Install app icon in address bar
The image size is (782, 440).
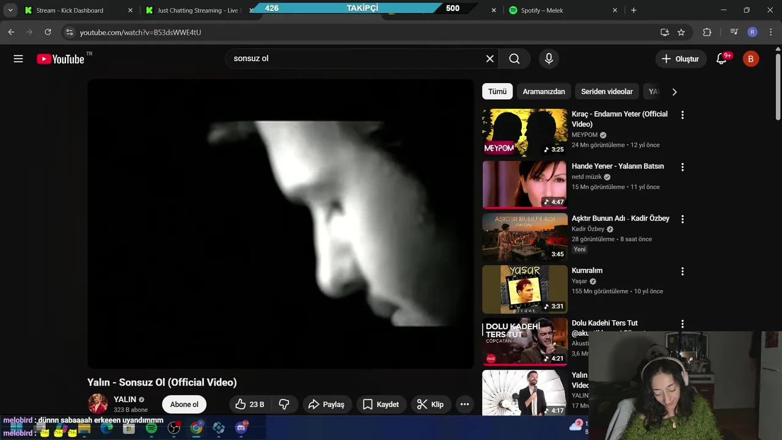[665, 32]
